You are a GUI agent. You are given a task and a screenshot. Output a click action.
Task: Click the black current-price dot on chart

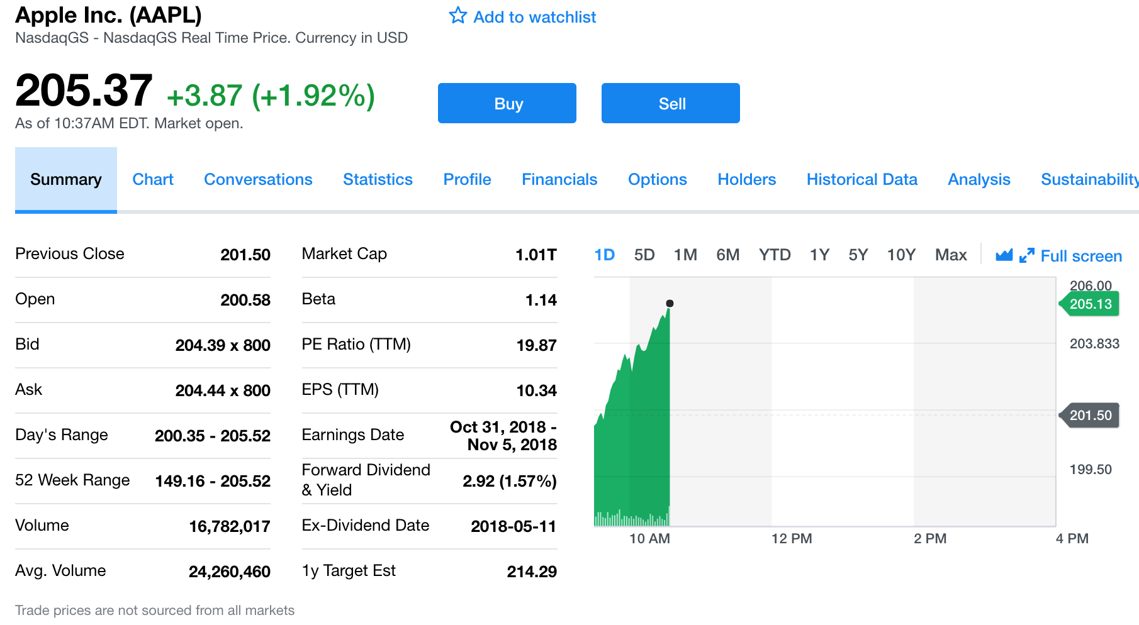[x=670, y=304]
